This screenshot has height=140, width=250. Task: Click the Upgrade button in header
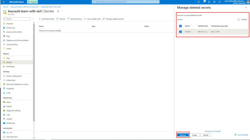32,2
